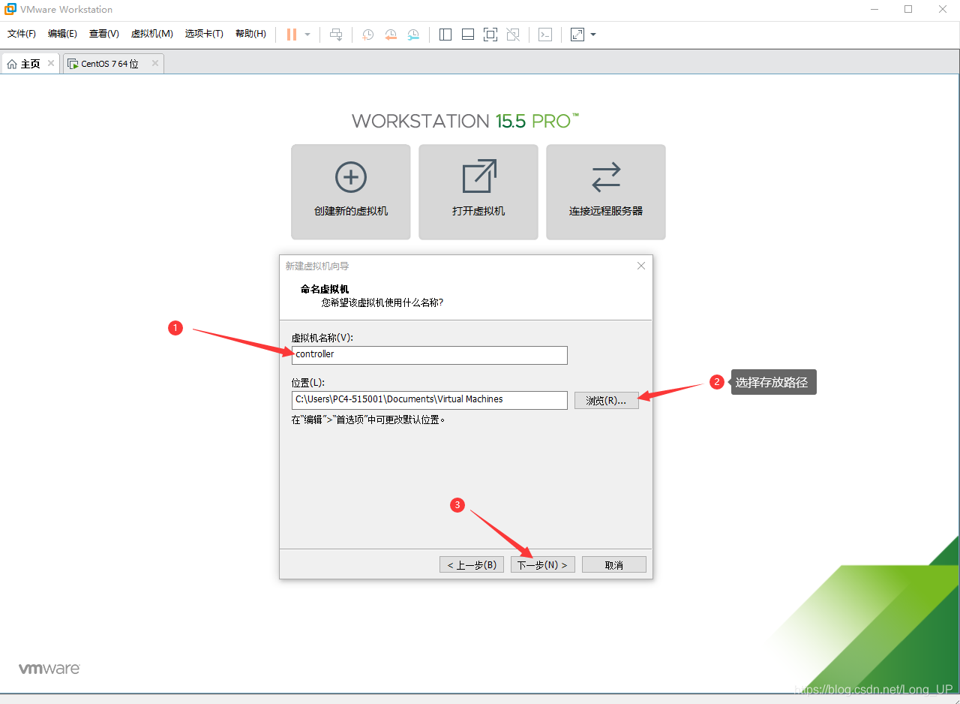960x704 pixels.
Task: Open the power options dropdown arrow beside pause
Action: click(x=307, y=35)
